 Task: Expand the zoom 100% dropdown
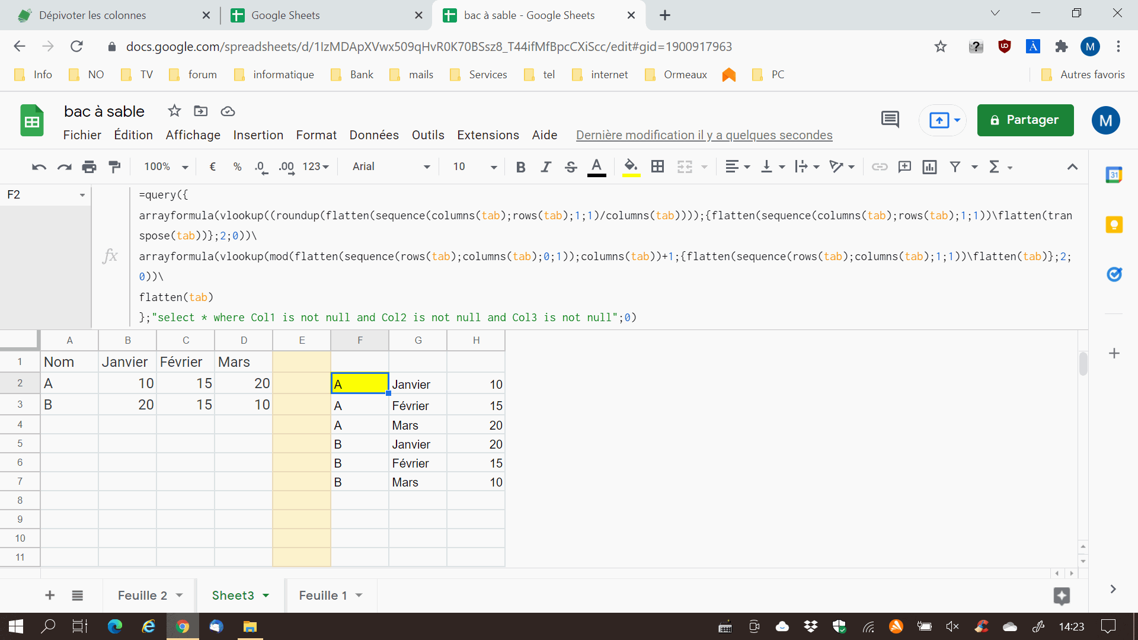pyautogui.click(x=166, y=167)
